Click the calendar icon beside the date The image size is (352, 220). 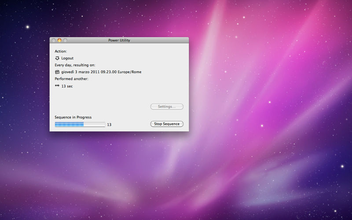pyautogui.click(x=57, y=72)
